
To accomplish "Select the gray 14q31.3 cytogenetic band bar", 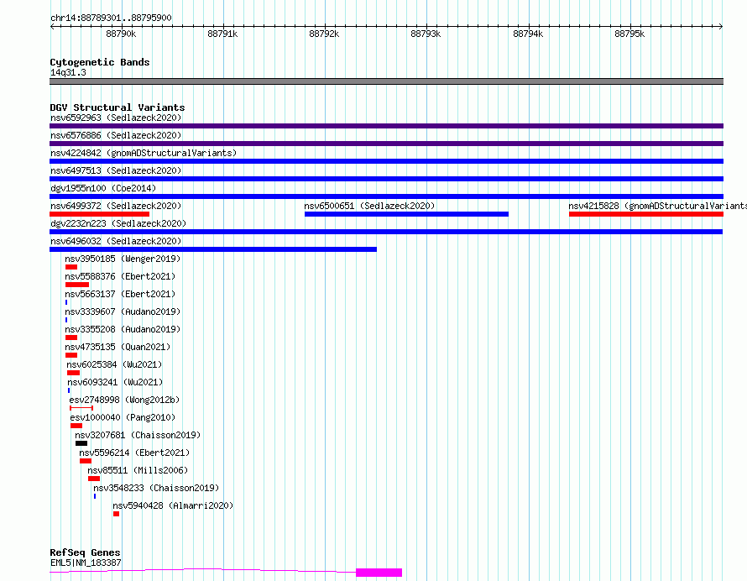I will [x=386, y=81].
